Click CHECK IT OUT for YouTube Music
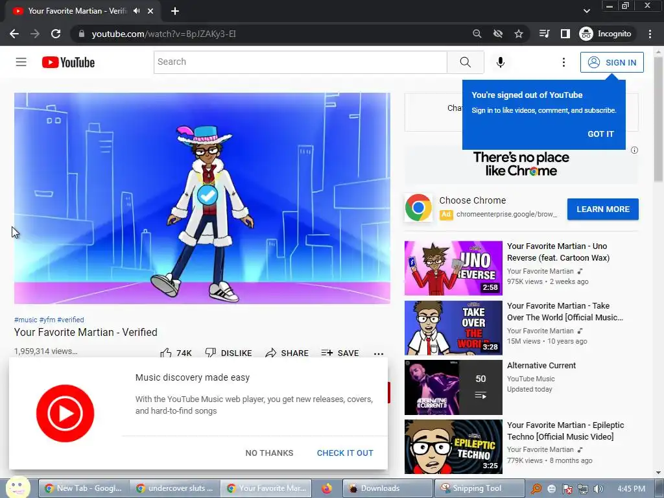Screen dimensions: 664x498 point(345,453)
